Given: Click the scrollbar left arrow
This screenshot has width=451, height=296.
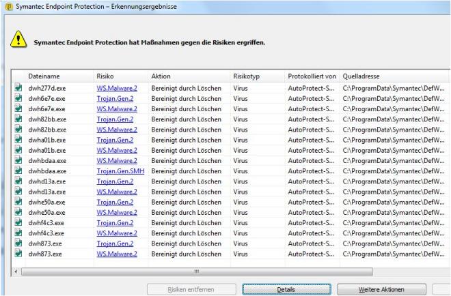Looking at the screenshot, I should pyautogui.click(x=16, y=271).
